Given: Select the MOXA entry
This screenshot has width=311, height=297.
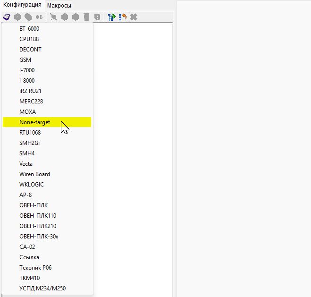Looking at the screenshot, I should tap(27, 112).
